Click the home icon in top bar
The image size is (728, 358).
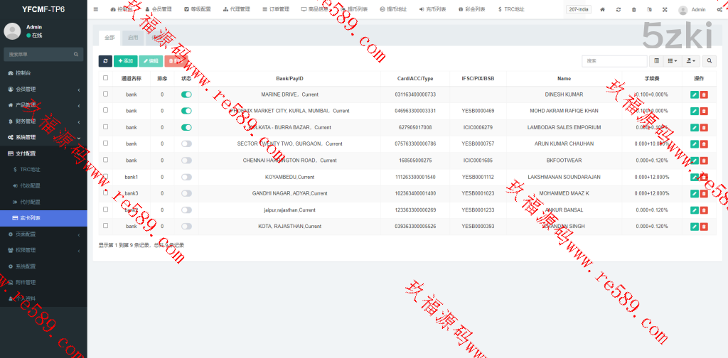click(x=603, y=9)
